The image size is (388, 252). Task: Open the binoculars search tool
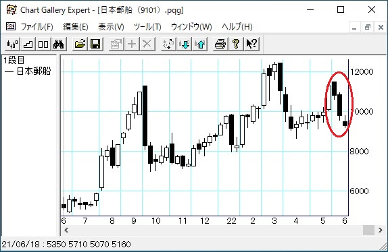click(59, 44)
